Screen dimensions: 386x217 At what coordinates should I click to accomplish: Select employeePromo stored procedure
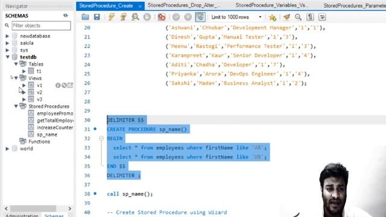tap(55, 113)
